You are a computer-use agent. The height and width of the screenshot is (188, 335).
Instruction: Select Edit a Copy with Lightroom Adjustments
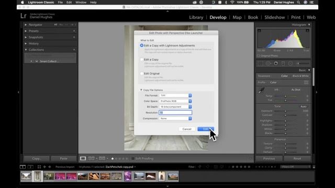[142, 45]
